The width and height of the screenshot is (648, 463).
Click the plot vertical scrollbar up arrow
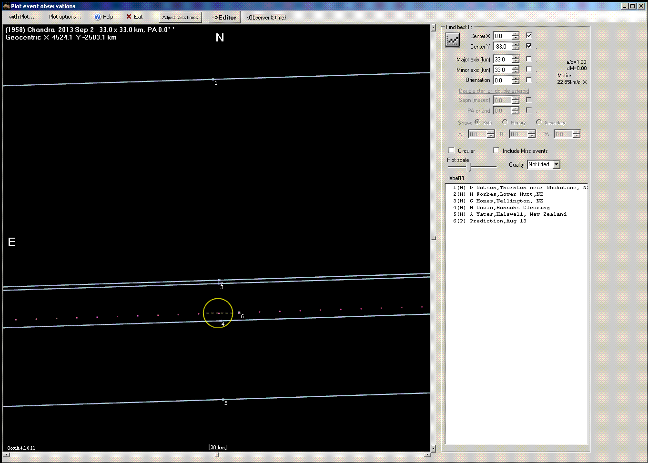pyautogui.click(x=433, y=28)
